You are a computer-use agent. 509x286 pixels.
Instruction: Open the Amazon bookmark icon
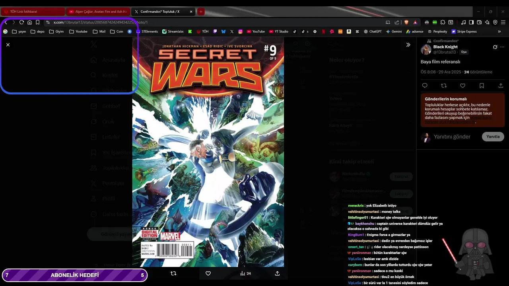click(349, 31)
